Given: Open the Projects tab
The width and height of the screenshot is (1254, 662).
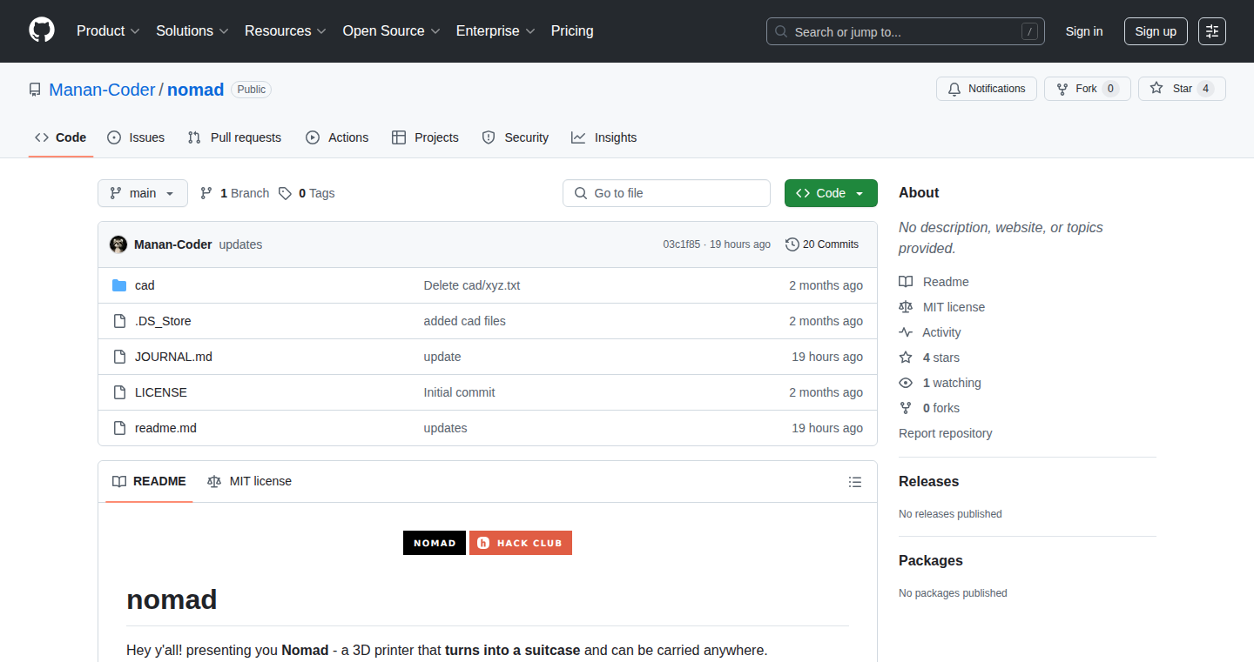Looking at the screenshot, I should (x=425, y=137).
